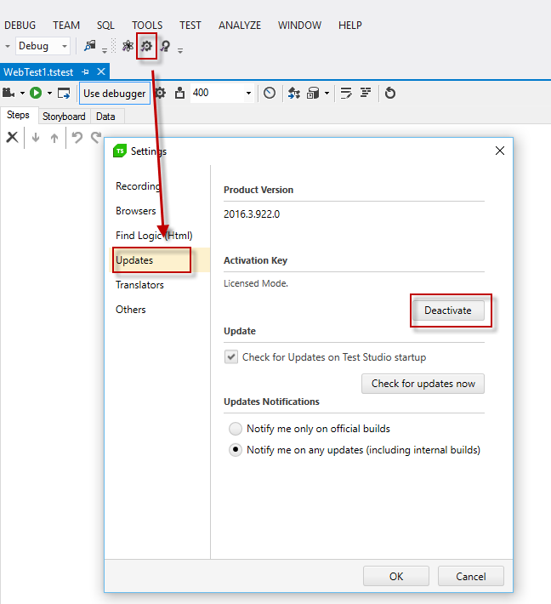Open the WINDOW menu
Screen dimensions: 551x604
(x=299, y=26)
